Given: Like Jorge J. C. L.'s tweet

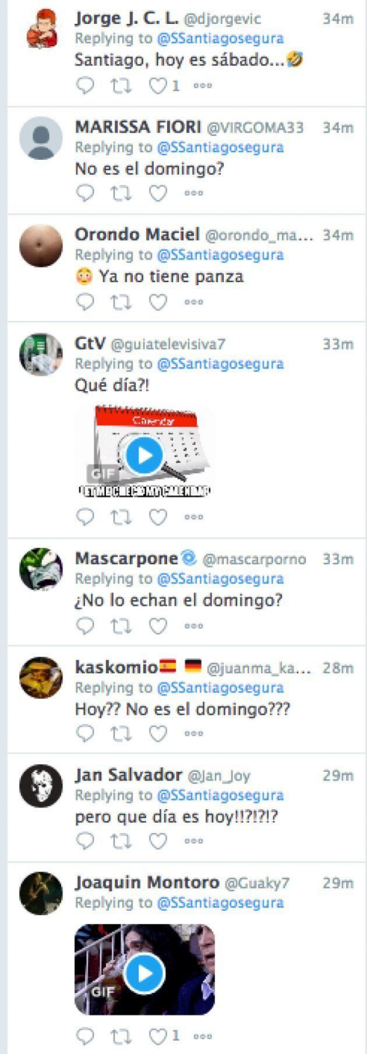Looking at the screenshot, I should click(x=158, y=86).
